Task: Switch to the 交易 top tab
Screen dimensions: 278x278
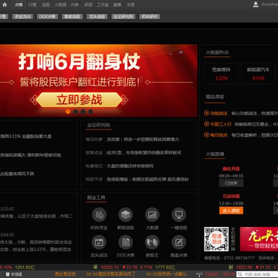Action: pyautogui.click(x=131, y=5)
